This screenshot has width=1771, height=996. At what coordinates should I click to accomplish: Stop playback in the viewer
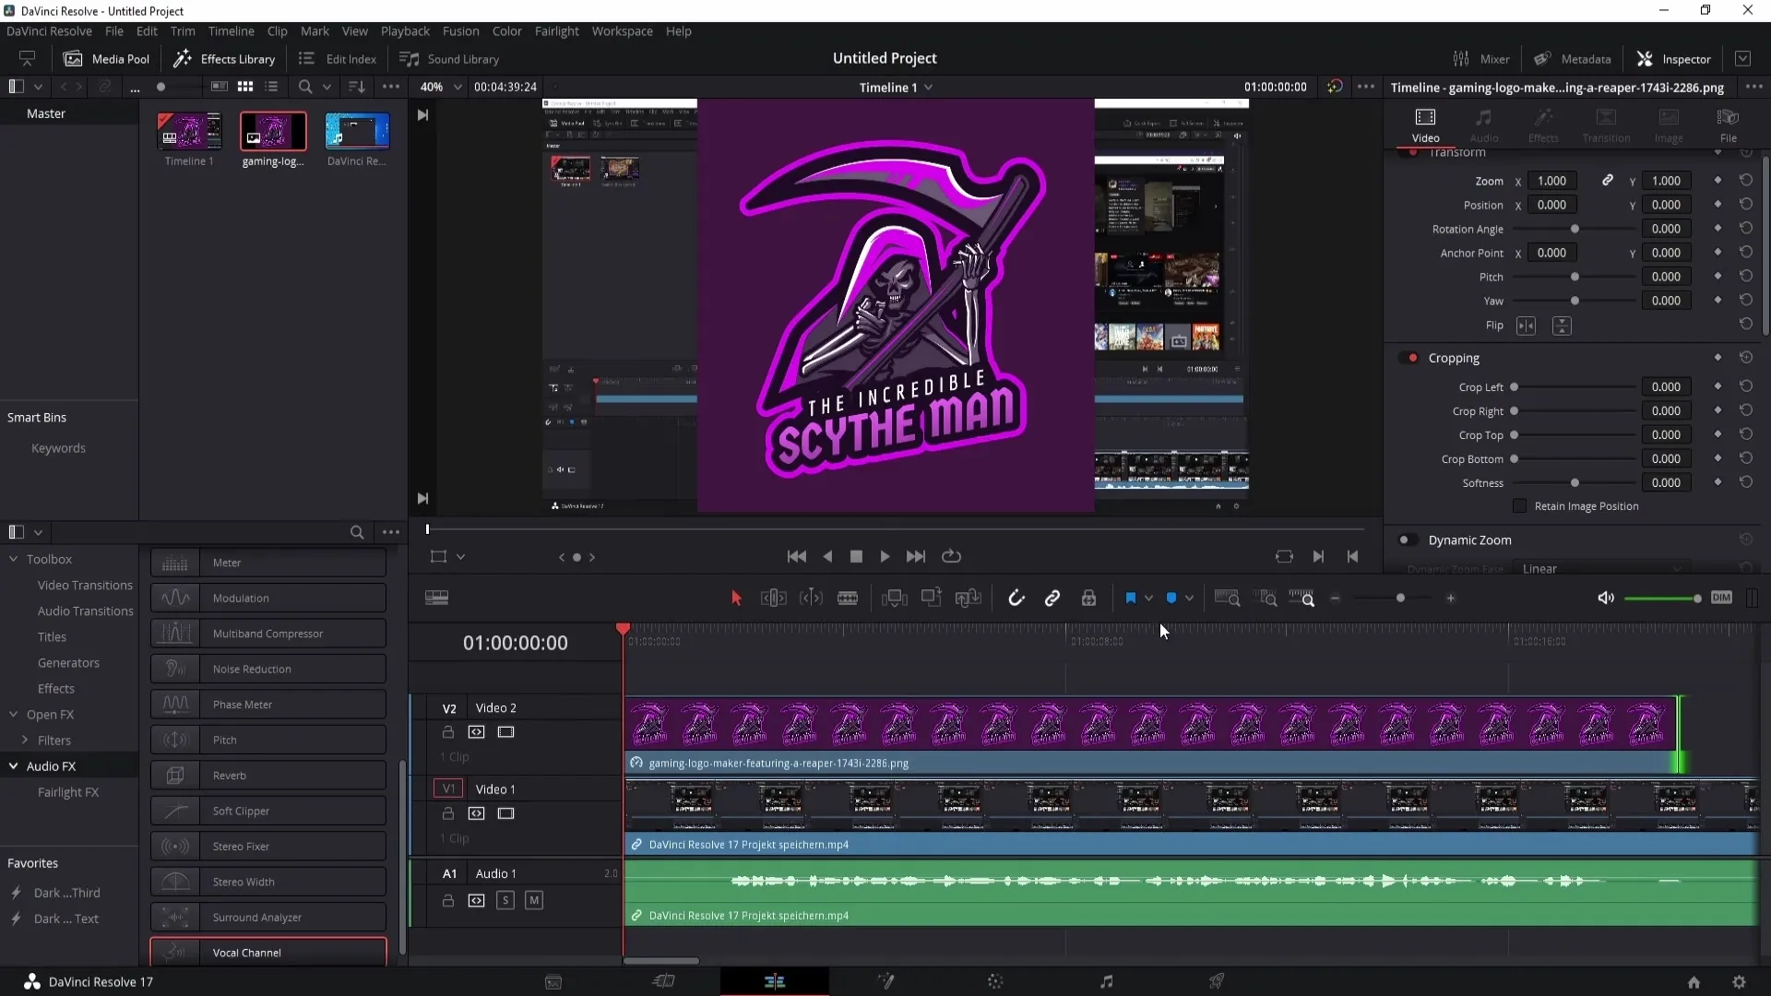[x=856, y=556]
